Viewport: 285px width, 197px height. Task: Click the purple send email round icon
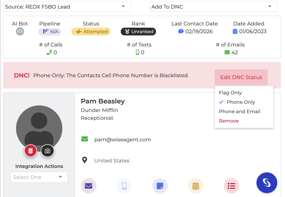pos(89,186)
